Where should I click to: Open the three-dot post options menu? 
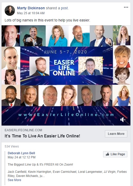pos(126,7)
